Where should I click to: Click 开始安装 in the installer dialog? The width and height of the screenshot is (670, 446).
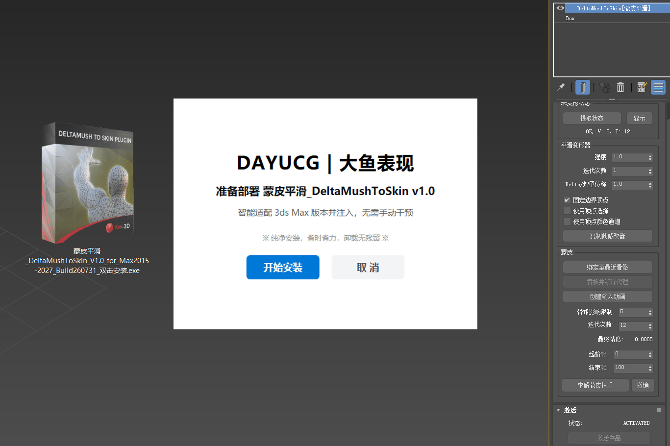pyautogui.click(x=283, y=267)
